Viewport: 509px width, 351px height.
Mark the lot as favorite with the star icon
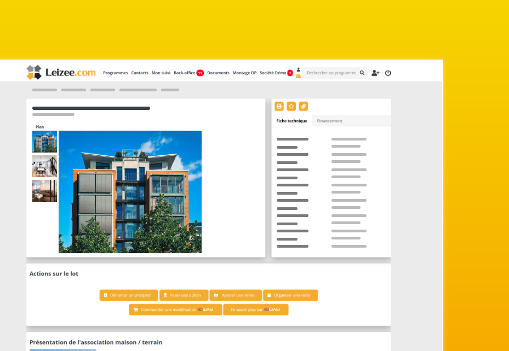coord(291,106)
